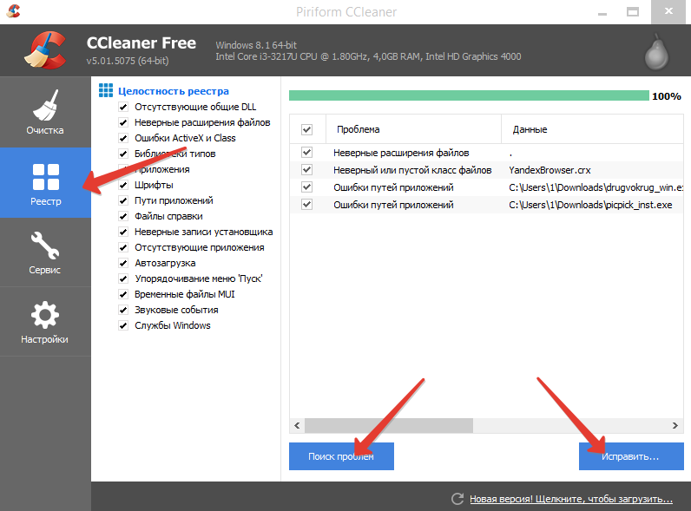Click the Исправить... button
The height and width of the screenshot is (511, 691).
tap(630, 455)
